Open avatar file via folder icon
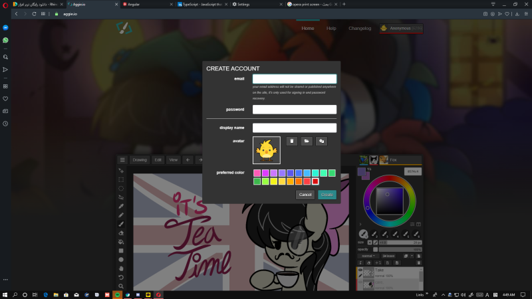Image resolution: width=532 pixels, height=299 pixels. coord(307,141)
